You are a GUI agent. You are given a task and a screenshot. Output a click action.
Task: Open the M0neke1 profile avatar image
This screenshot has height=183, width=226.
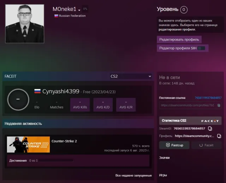coord(25,24)
